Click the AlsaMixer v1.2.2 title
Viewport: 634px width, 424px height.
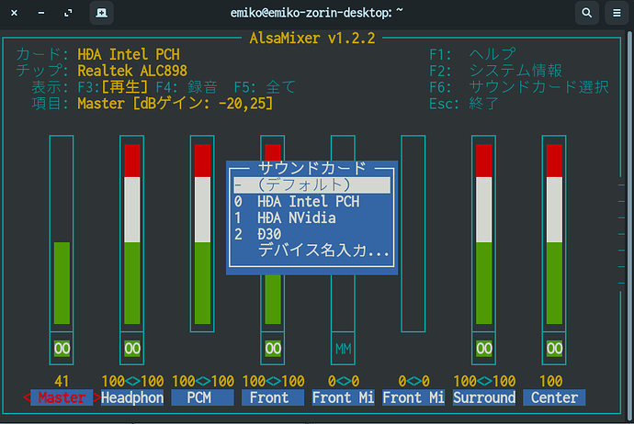click(312, 38)
